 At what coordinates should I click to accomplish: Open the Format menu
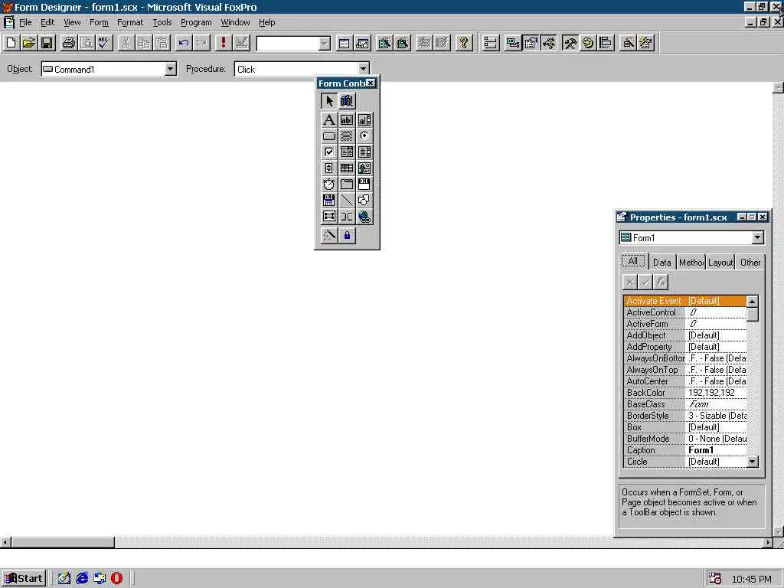coord(130,22)
